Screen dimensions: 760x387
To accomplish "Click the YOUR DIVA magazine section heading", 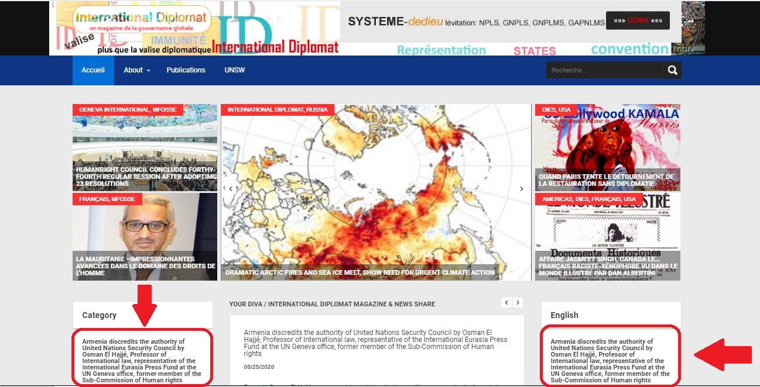I will (332, 304).
